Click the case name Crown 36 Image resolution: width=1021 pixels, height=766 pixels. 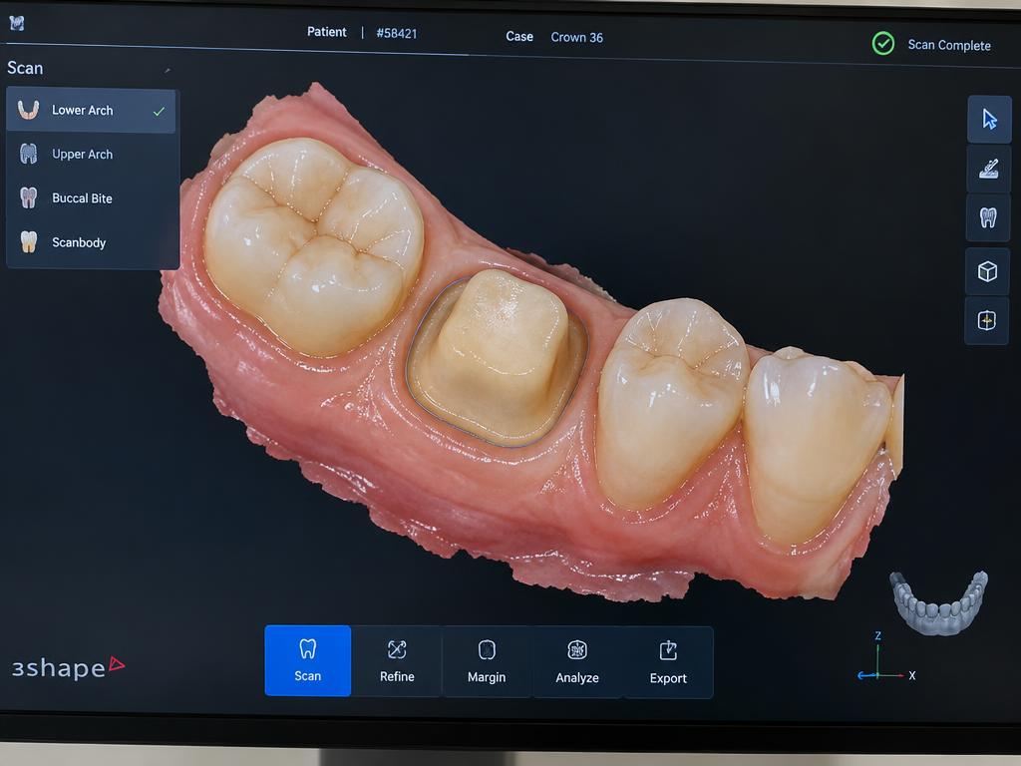click(x=577, y=37)
